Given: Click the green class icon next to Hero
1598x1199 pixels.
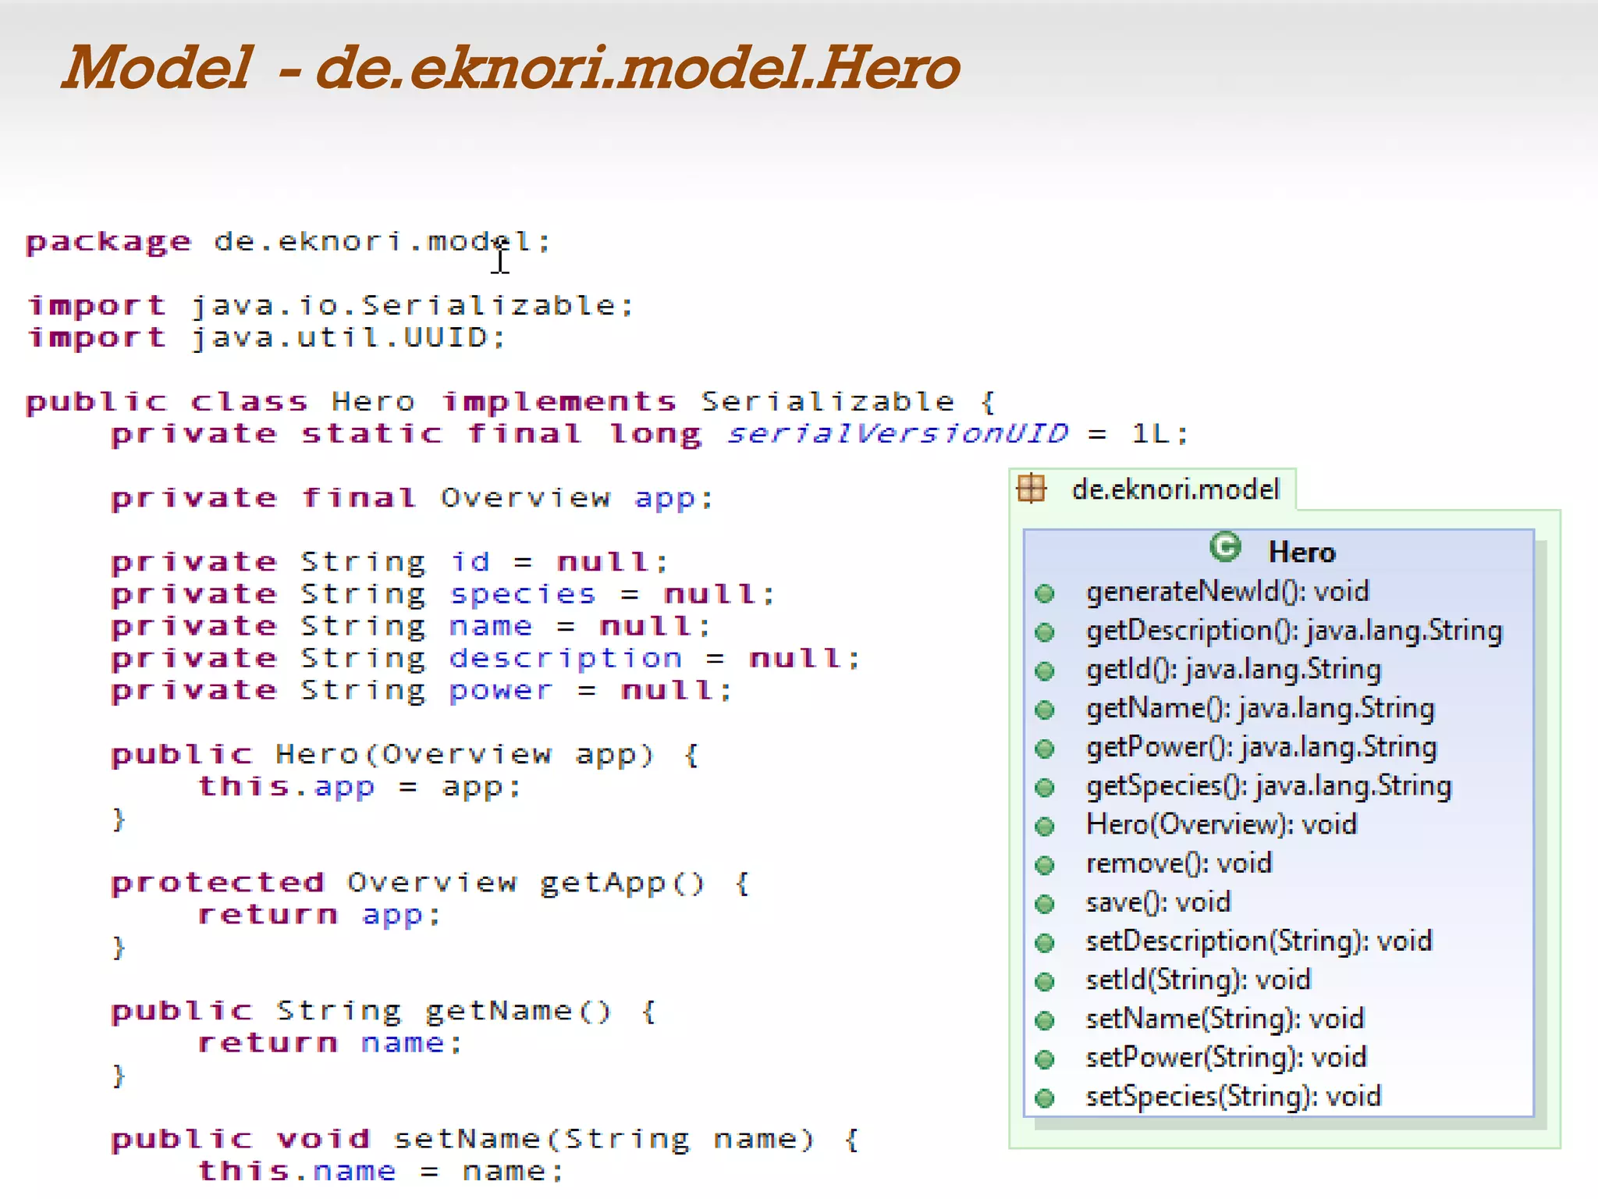Looking at the screenshot, I should point(1225,547).
